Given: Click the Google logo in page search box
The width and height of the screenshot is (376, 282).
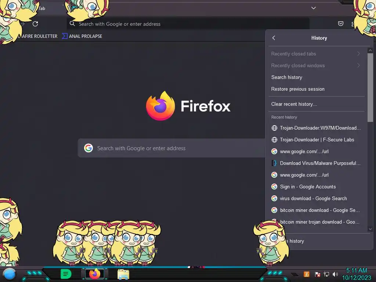Looking at the screenshot, I should pyautogui.click(x=88, y=148).
